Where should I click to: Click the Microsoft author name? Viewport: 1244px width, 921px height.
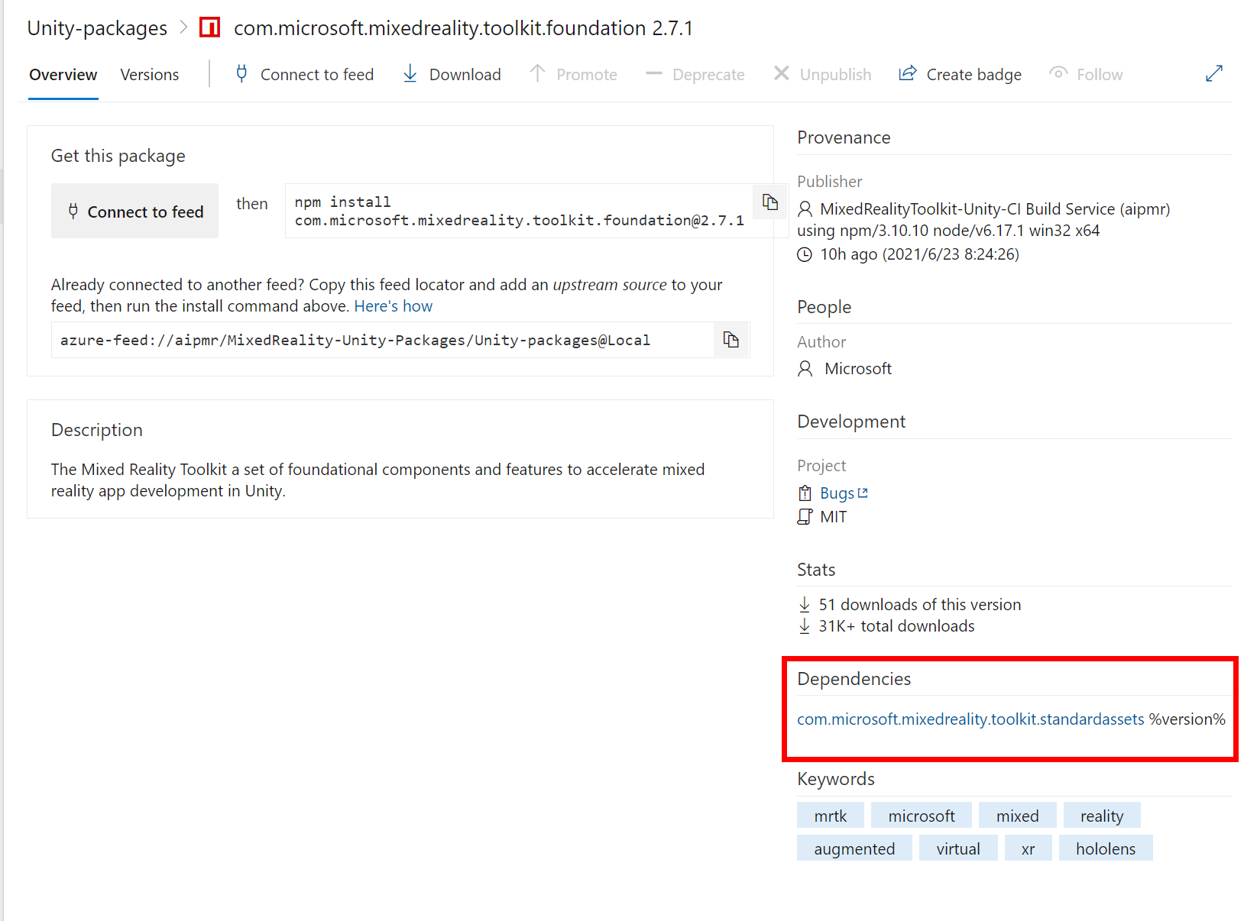(x=858, y=369)
